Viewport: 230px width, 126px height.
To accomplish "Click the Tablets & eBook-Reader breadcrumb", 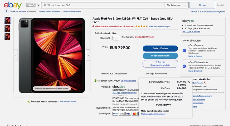I will (x=72, y=11).
